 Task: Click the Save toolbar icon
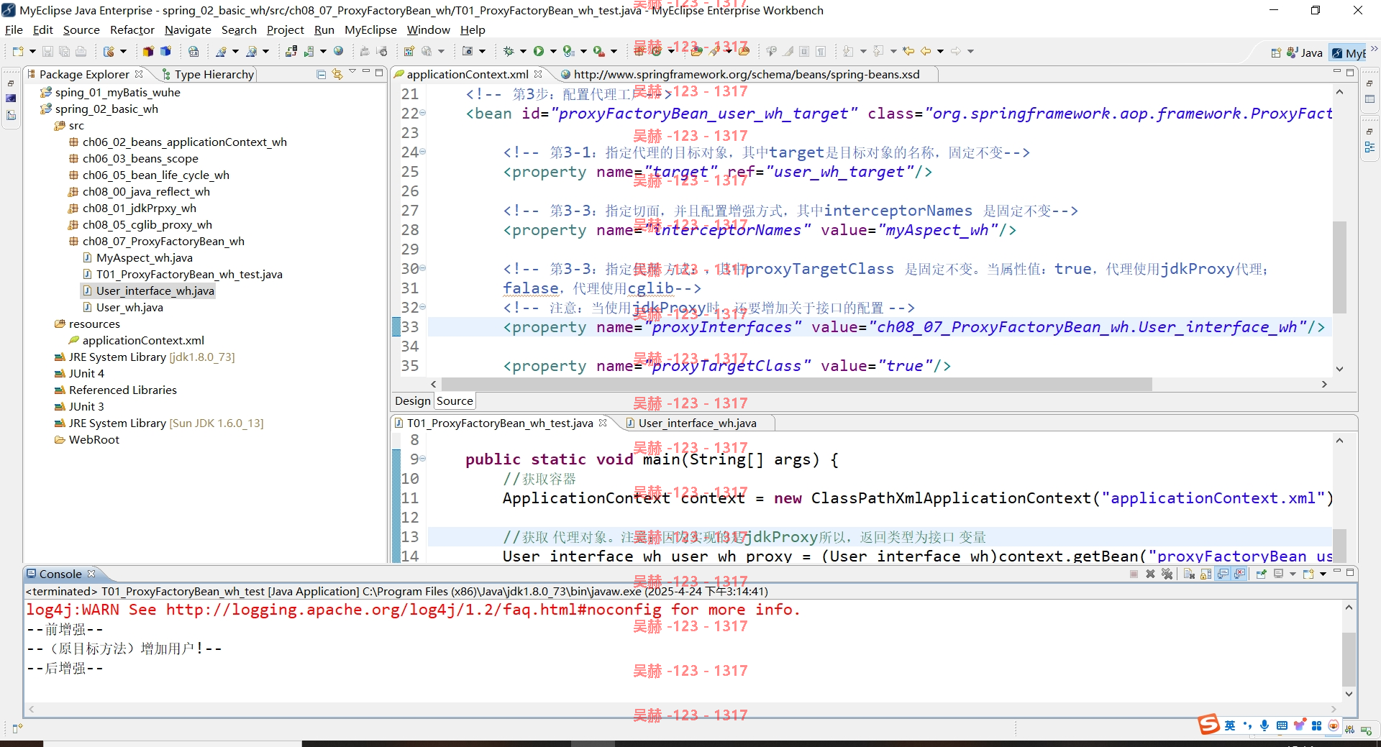[x=47, y=51]
